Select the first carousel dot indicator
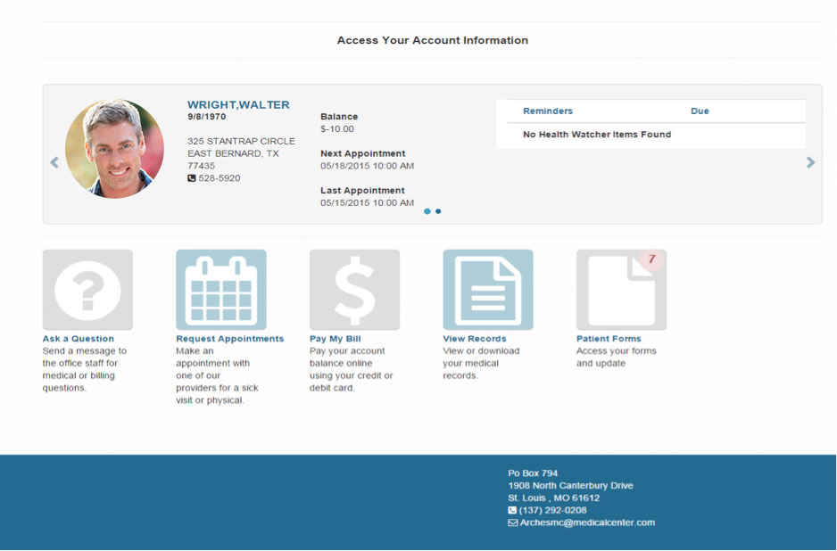837x551 pixels. click(427, 211)
